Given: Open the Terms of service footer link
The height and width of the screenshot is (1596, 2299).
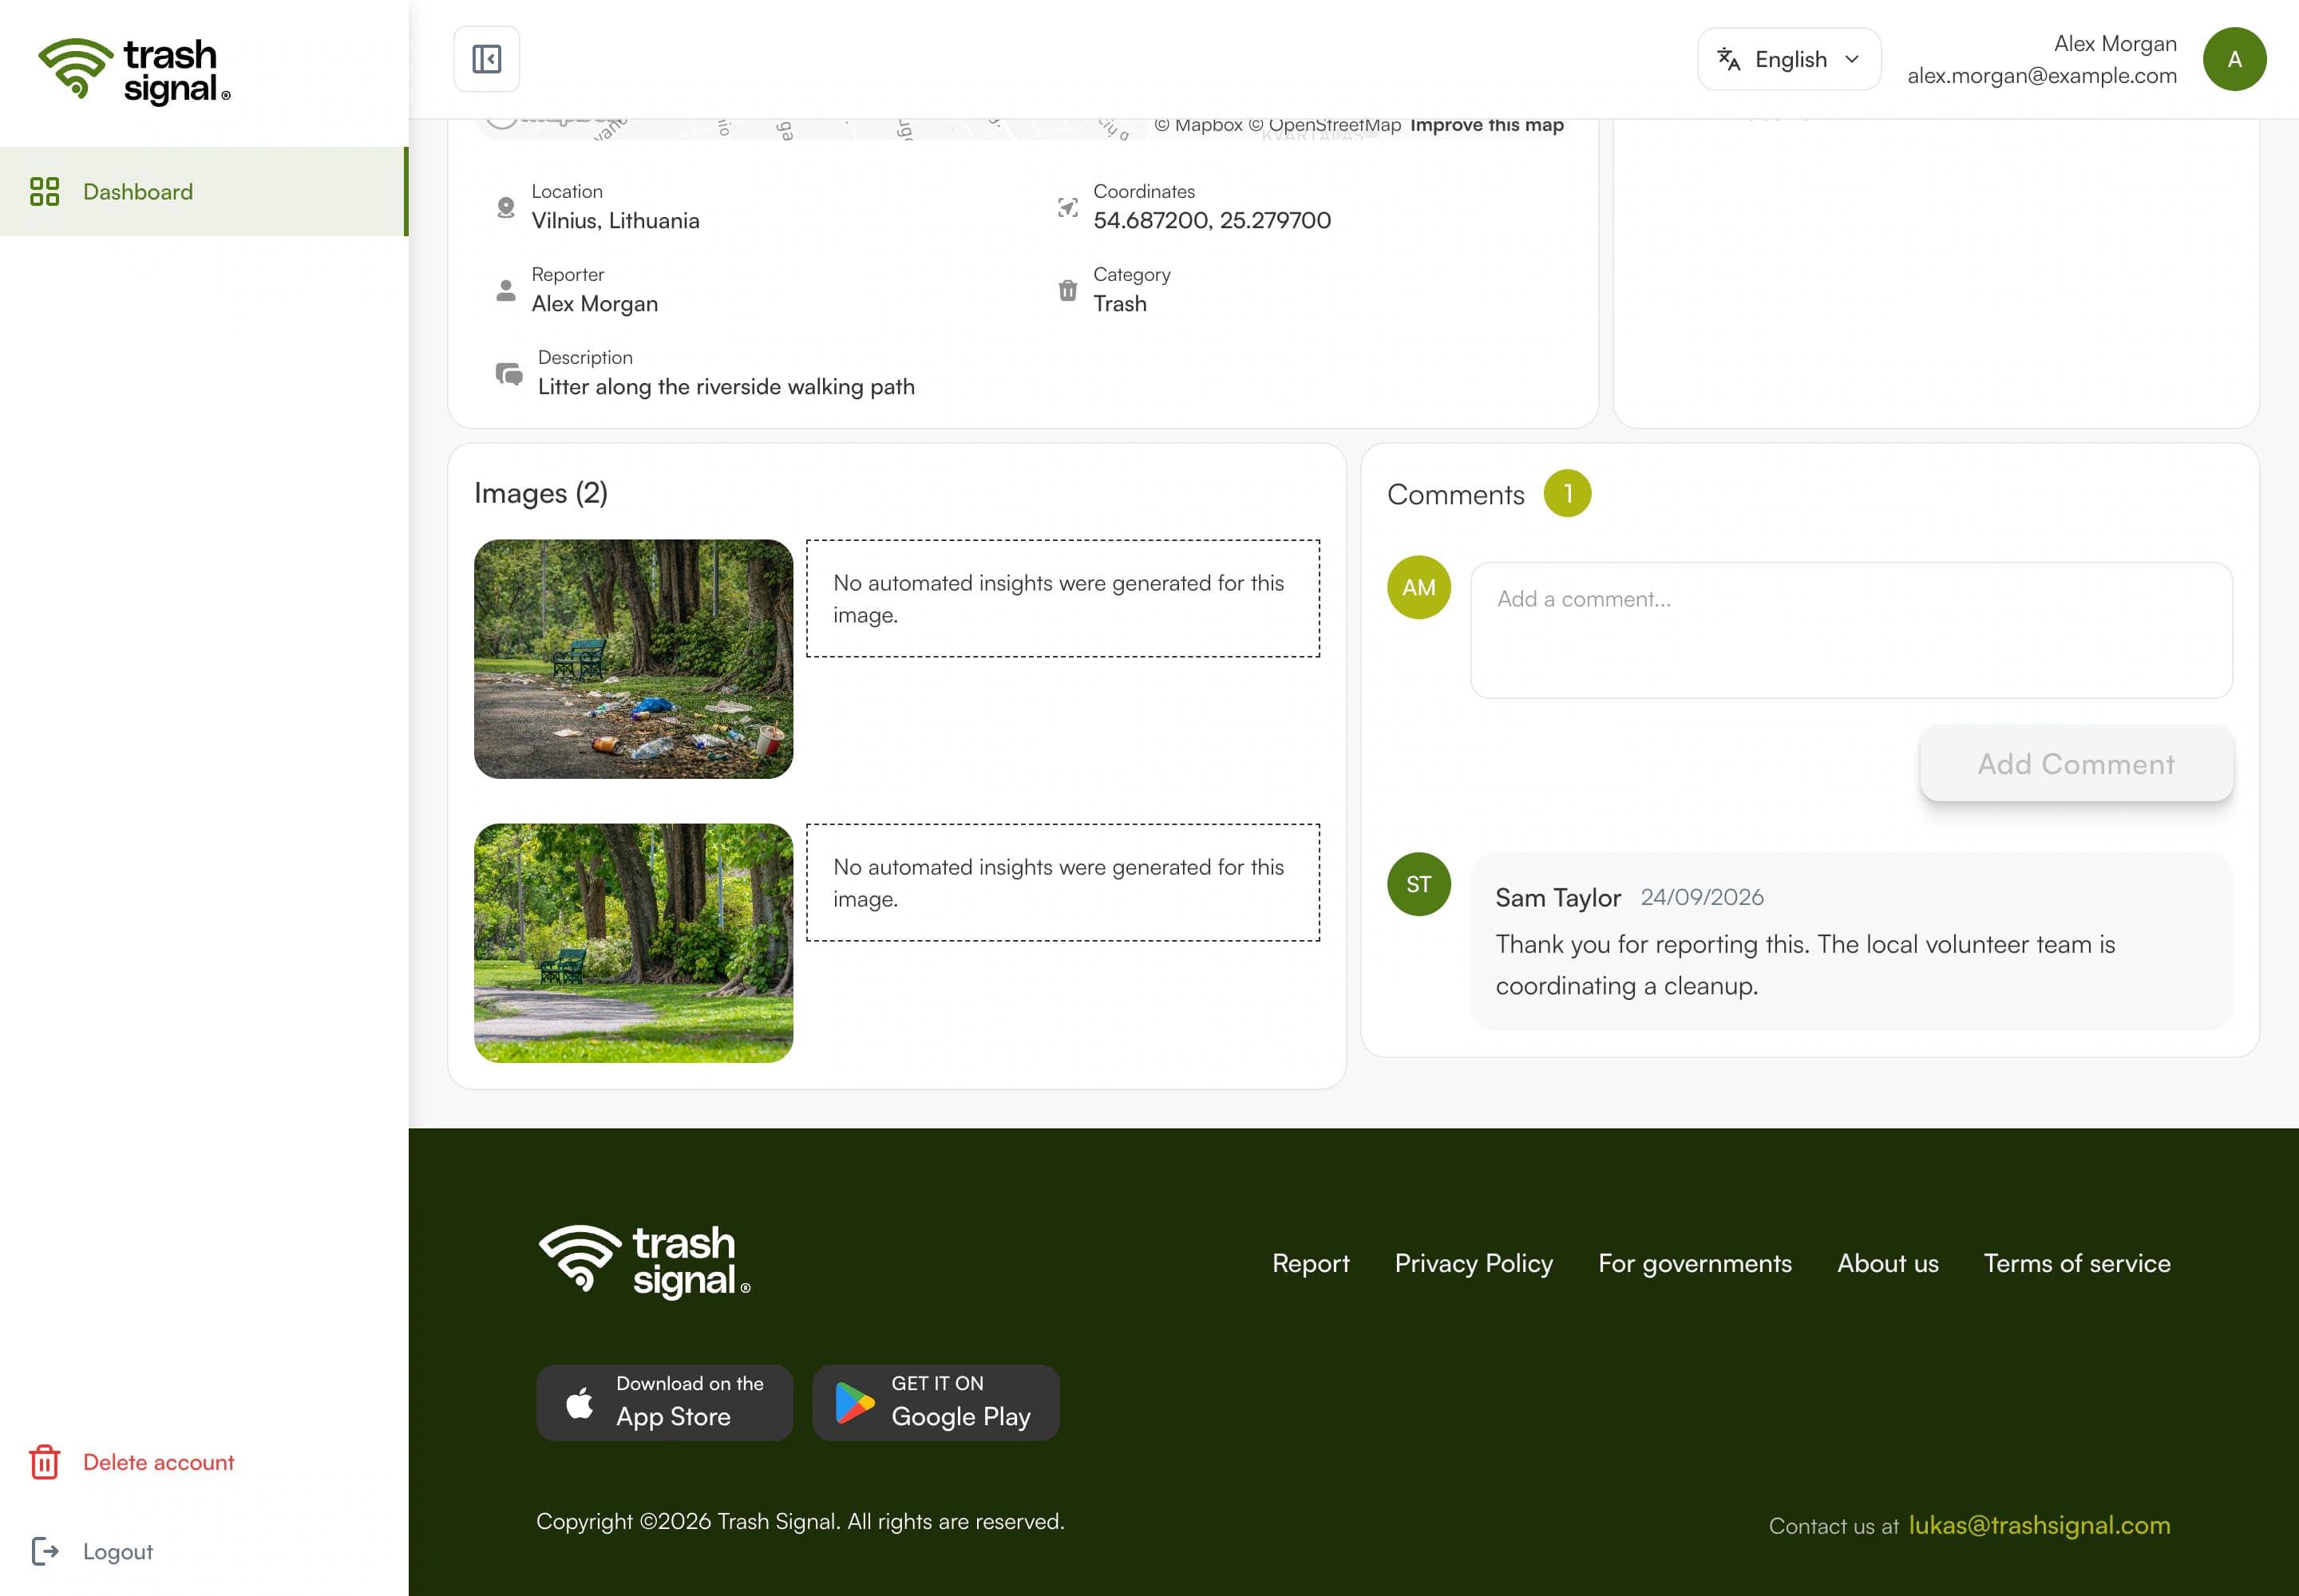Looking at the screenshot, I should click(2077, 1263).
